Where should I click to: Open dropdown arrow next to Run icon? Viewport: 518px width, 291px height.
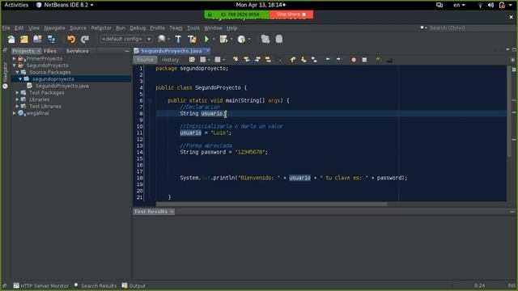click(x=214, y=40)
